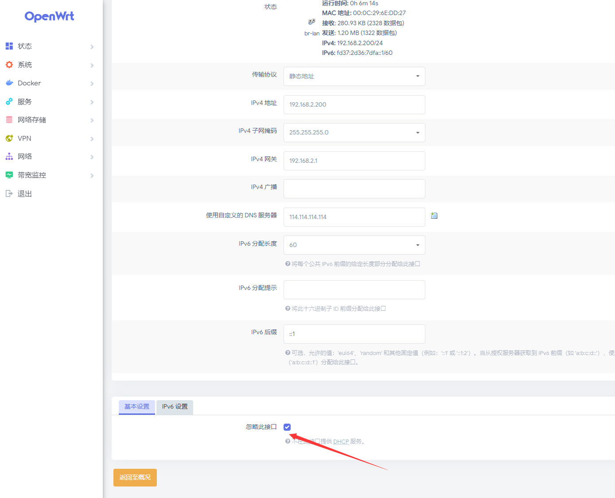Click the add DNS server icon
The width and height of the screenshot is (615, 498).
pyautogui.click(x=434, y=216)
